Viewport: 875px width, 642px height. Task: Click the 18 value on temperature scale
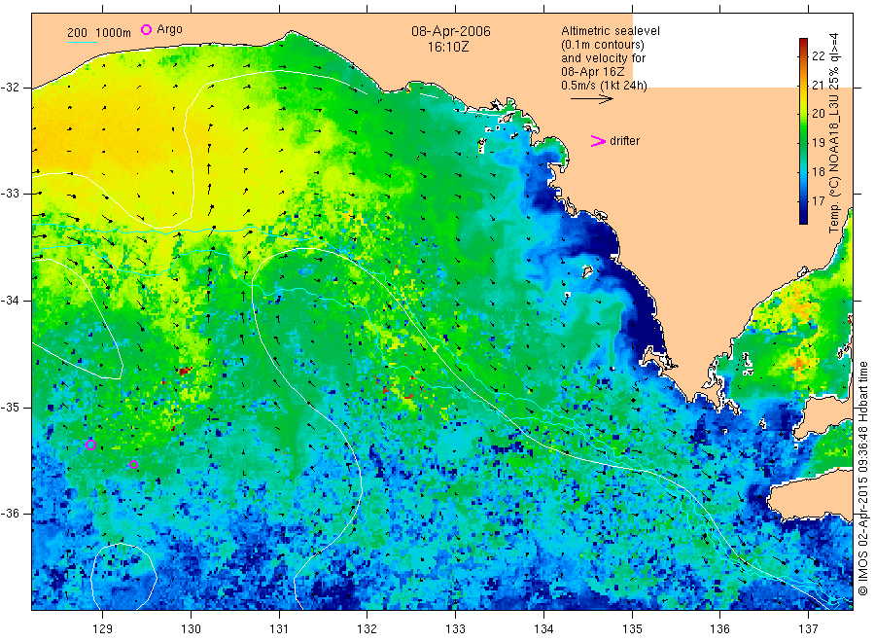[818, 171]
